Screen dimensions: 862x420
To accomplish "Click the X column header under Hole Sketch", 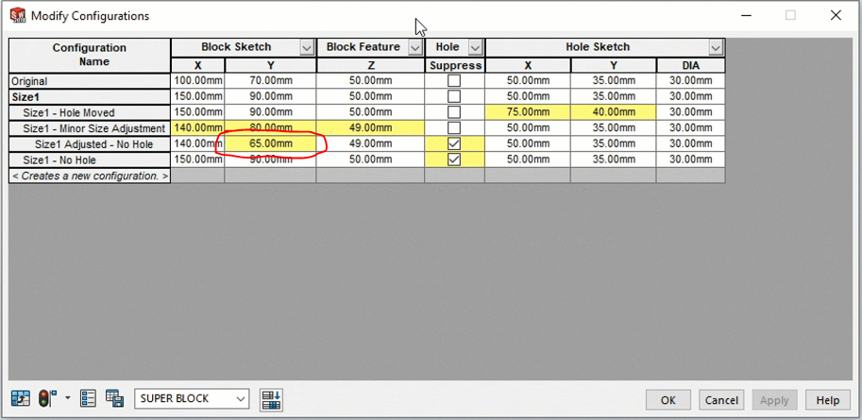I will click(528, 65).
